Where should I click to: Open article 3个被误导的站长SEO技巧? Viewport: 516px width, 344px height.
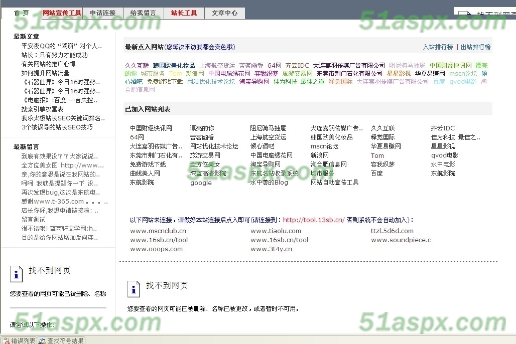coord(57,127)
